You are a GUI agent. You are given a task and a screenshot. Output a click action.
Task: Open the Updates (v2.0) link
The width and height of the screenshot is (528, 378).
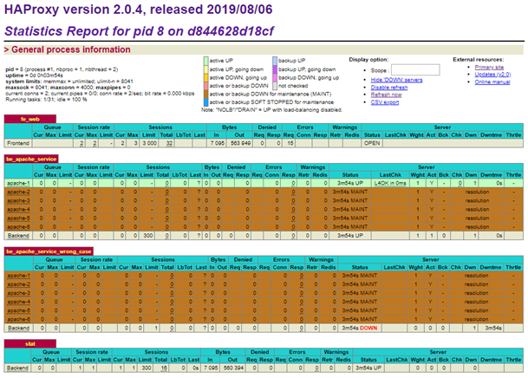pyautogui.click(x=492, y=75)
